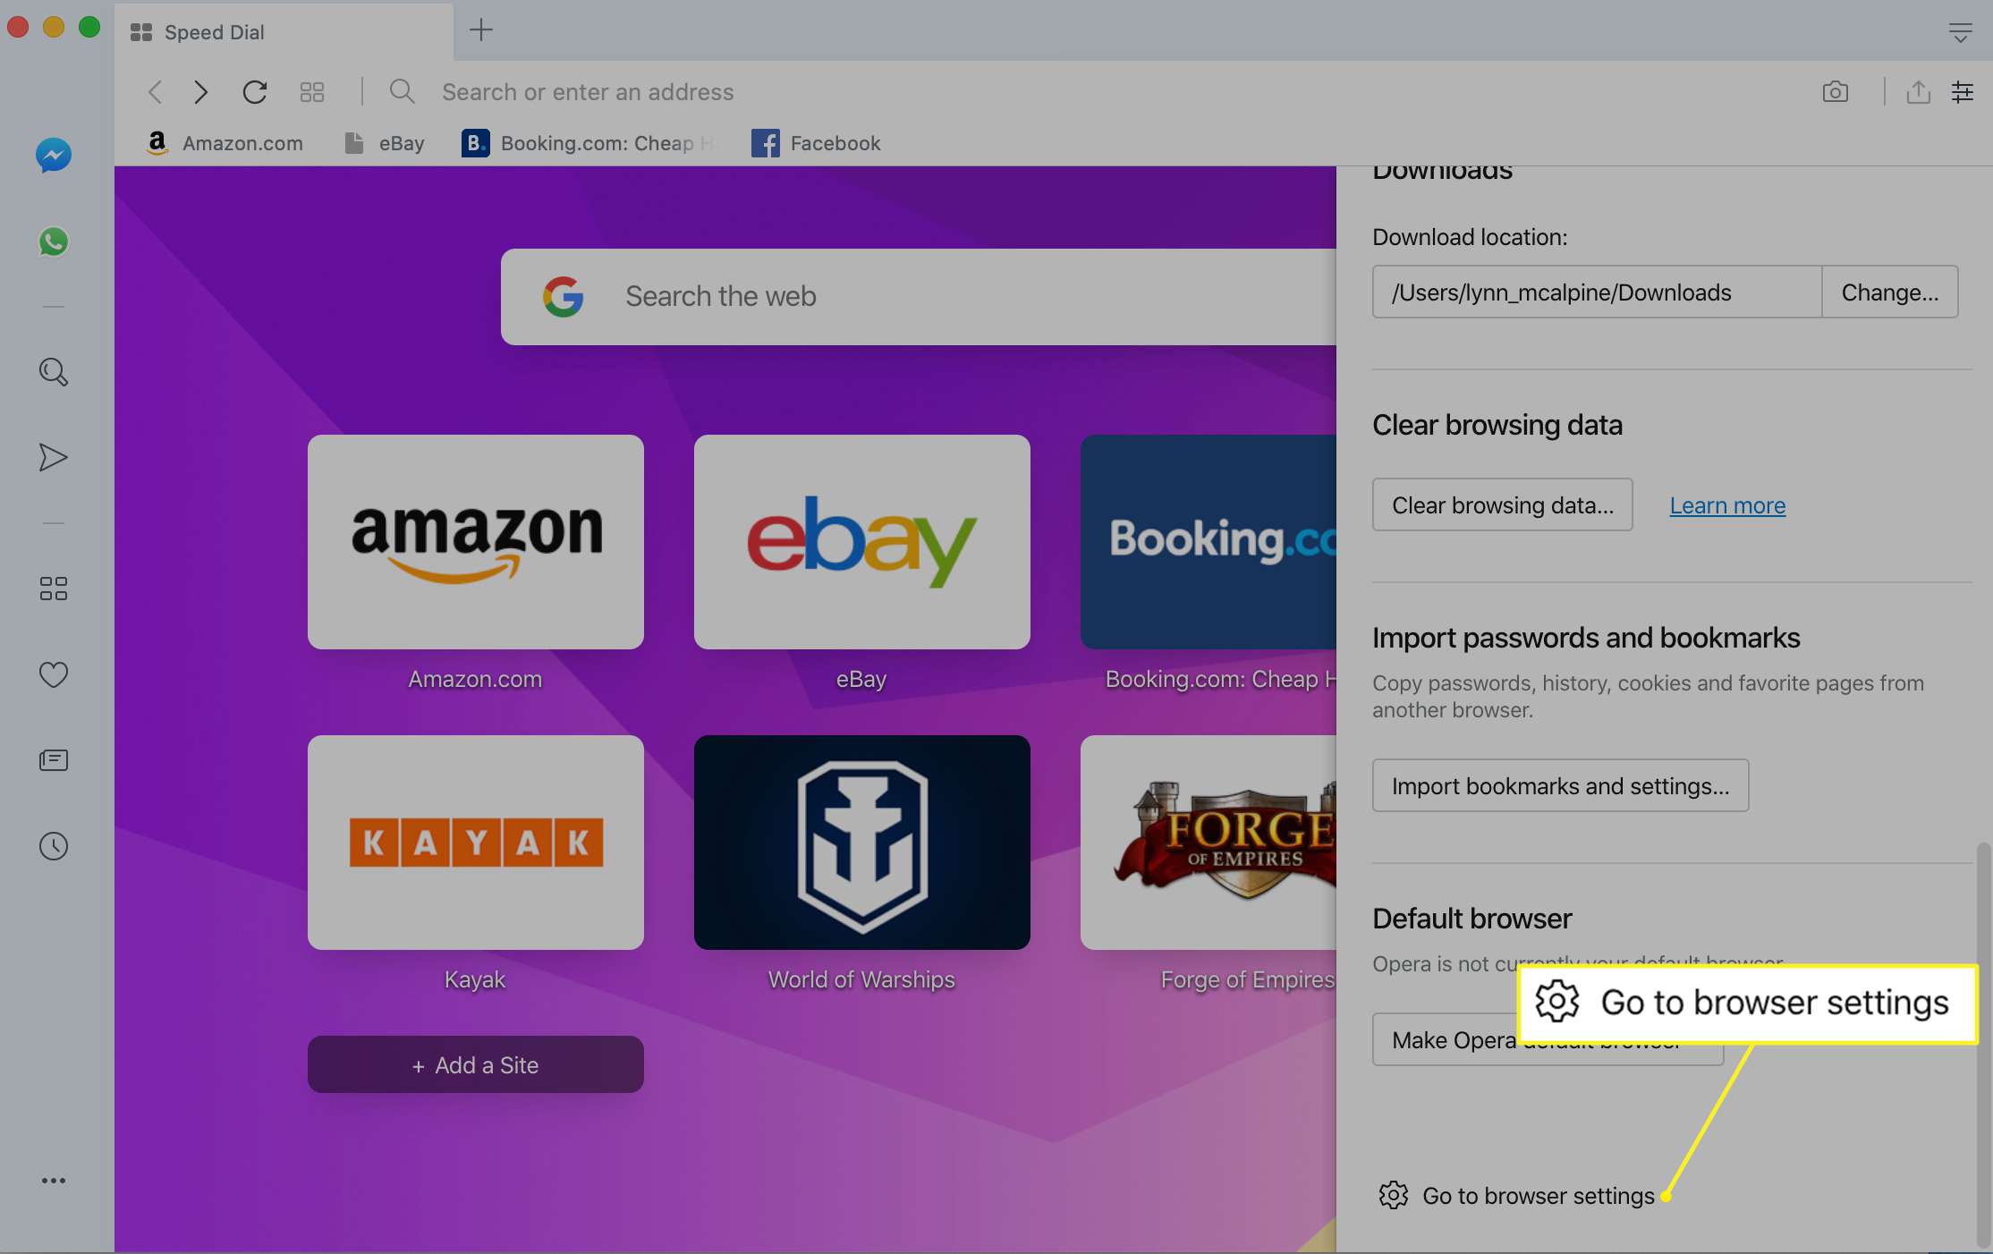Click Learn more link next to browsing data

click(1727, 504)
